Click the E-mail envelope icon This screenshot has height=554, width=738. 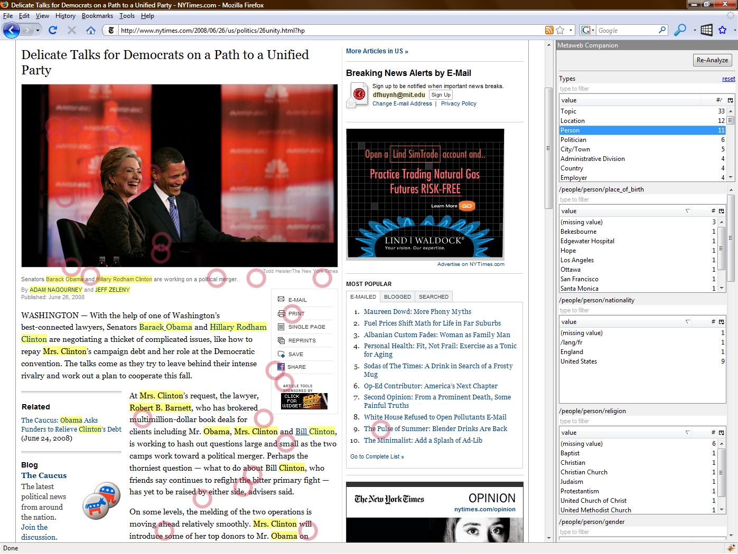click(x=281, y=300)
